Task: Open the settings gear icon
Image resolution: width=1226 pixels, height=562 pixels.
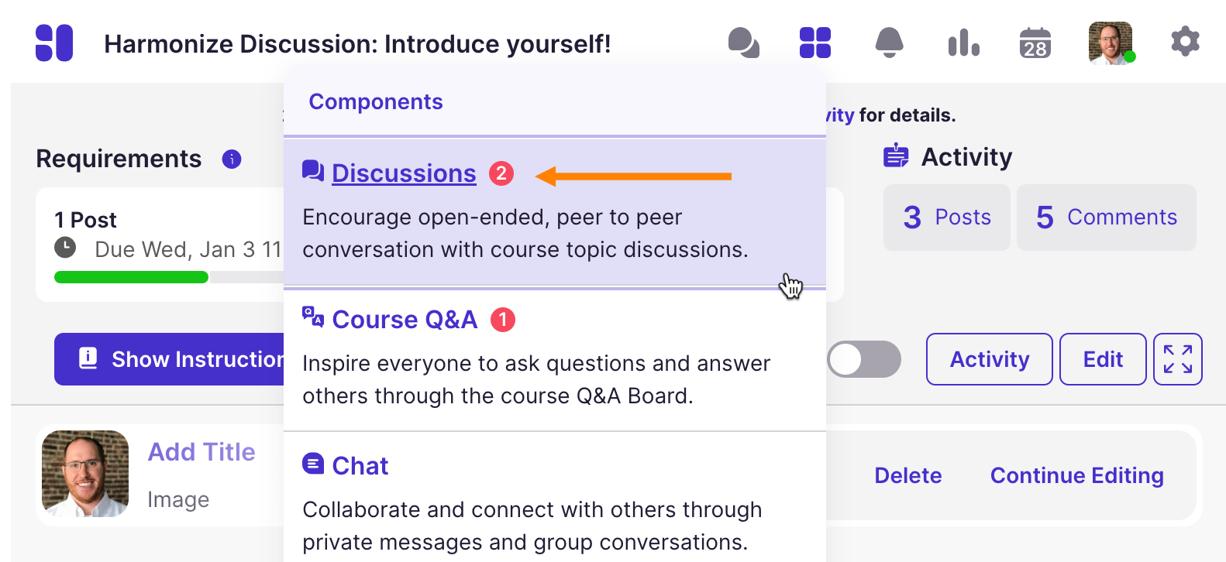Action: tap(1185, 41)
